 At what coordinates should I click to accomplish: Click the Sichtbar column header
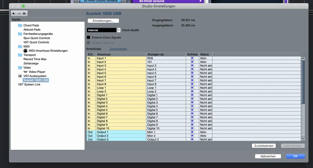click(193, 54)
